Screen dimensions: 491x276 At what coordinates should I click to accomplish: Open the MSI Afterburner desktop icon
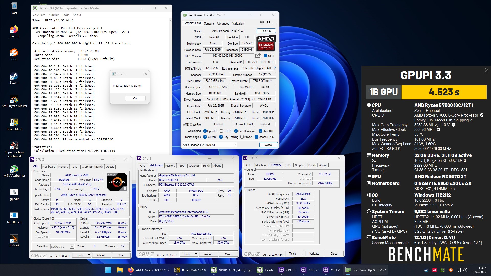pyautogui.click(x=14, y=171)
